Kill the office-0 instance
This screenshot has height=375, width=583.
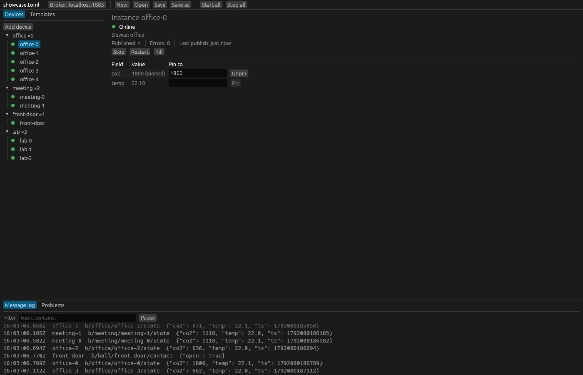pyautogui.click(x=159, y=52)
